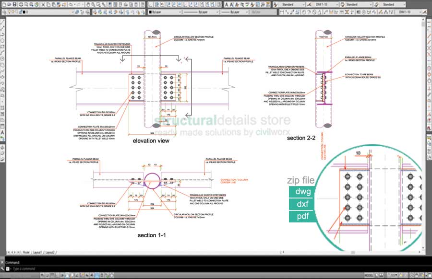The image size is (432, 279).
Task: Activate the Pan hand tool
Action: pyautogui.click(x=88, y=4)
